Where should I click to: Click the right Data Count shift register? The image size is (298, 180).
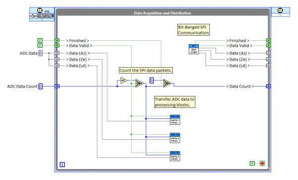[x=268, y=87]
